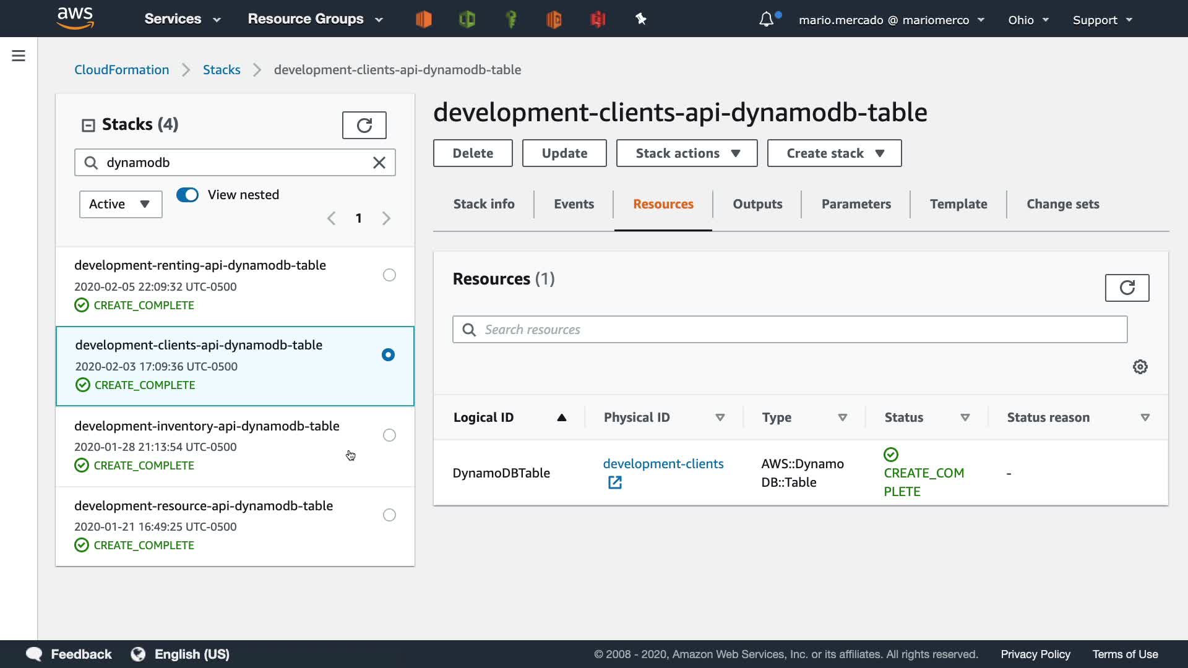The width and height of the screenshot is (1188, 668).
Task: Refresh the Stacks list
Action: 364,126
